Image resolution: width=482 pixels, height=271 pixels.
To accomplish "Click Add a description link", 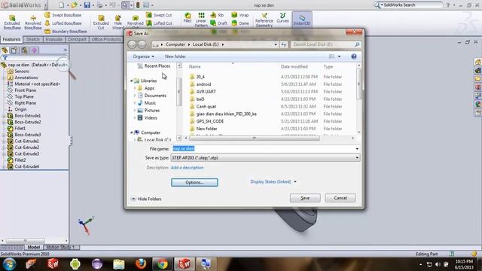I will (187, 168).
